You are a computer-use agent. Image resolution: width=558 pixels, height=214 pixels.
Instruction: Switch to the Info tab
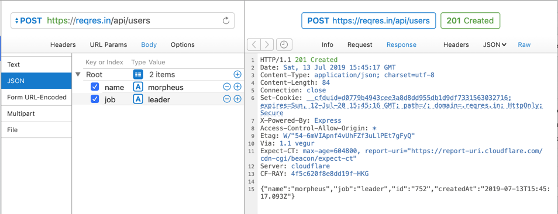(x=328, y=45)
